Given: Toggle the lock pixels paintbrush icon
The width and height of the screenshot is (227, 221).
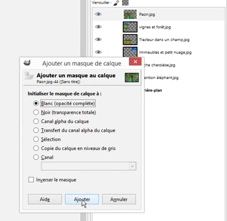Looking at the screenshot, I should 117,3.
